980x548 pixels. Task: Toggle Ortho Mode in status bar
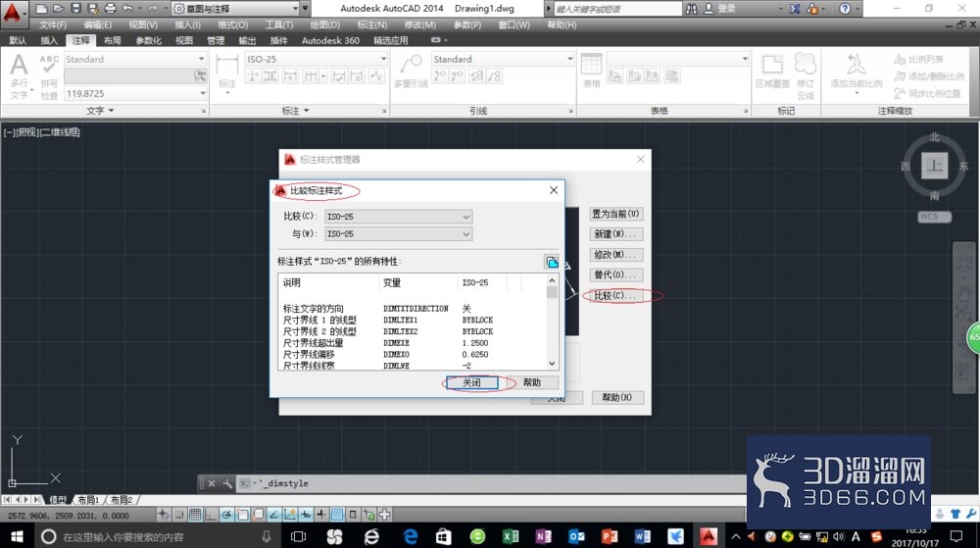pyautogui.click(x=211, y=515)
